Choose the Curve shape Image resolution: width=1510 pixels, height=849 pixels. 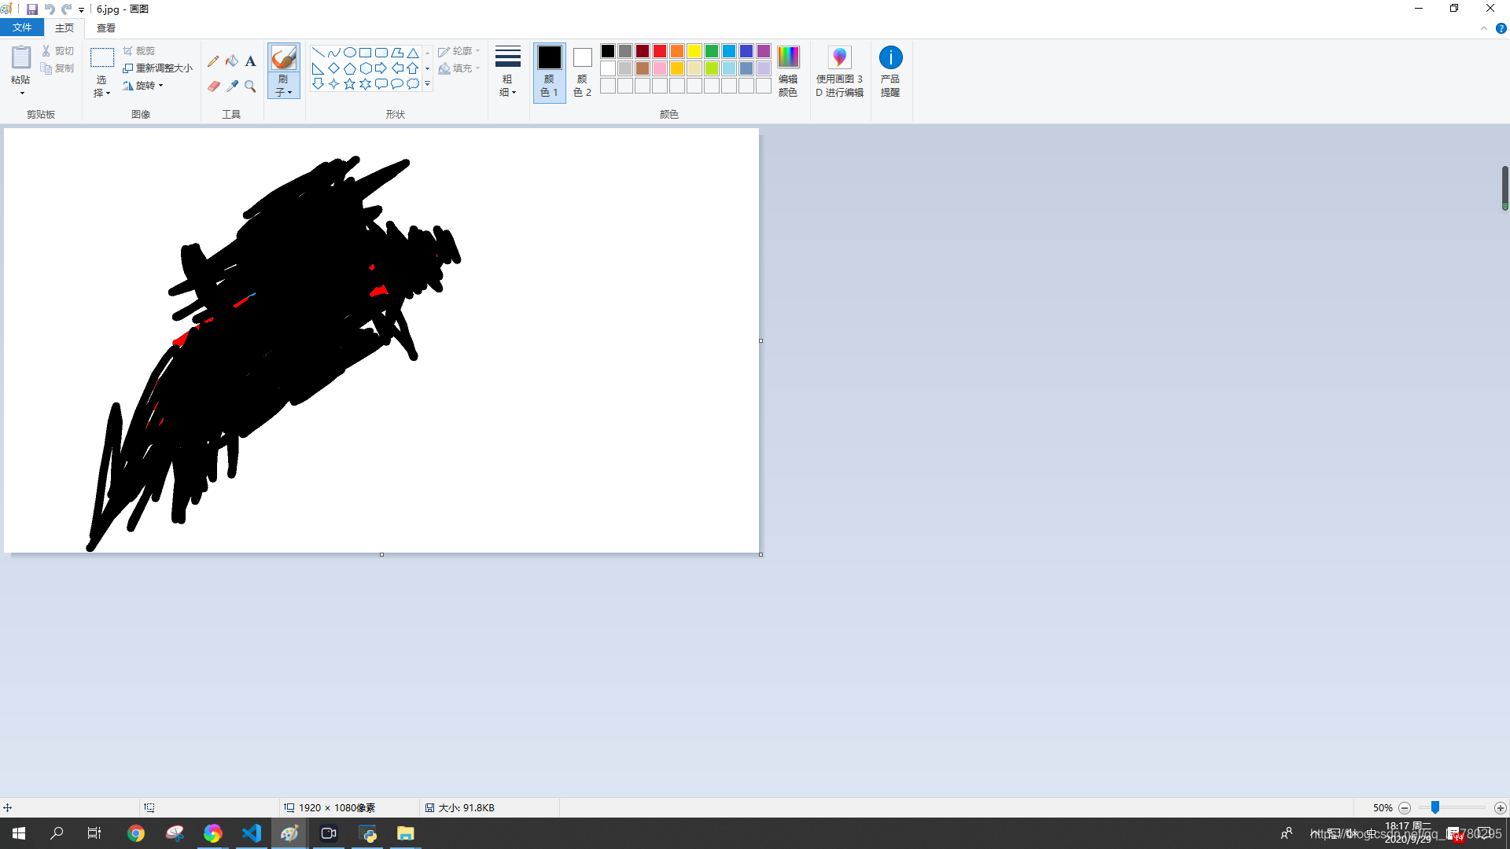pos(334,53)
